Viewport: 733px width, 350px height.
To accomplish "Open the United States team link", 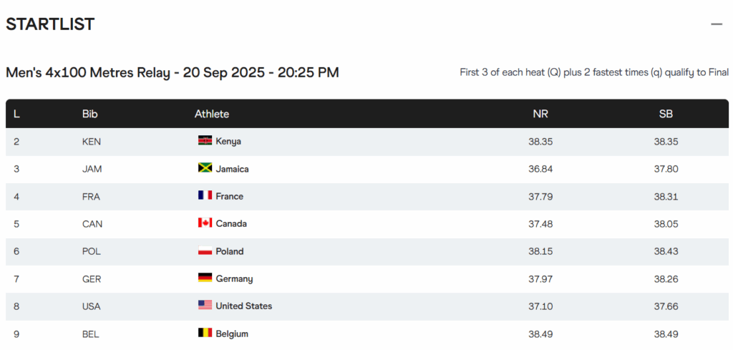I will [243, 306].
